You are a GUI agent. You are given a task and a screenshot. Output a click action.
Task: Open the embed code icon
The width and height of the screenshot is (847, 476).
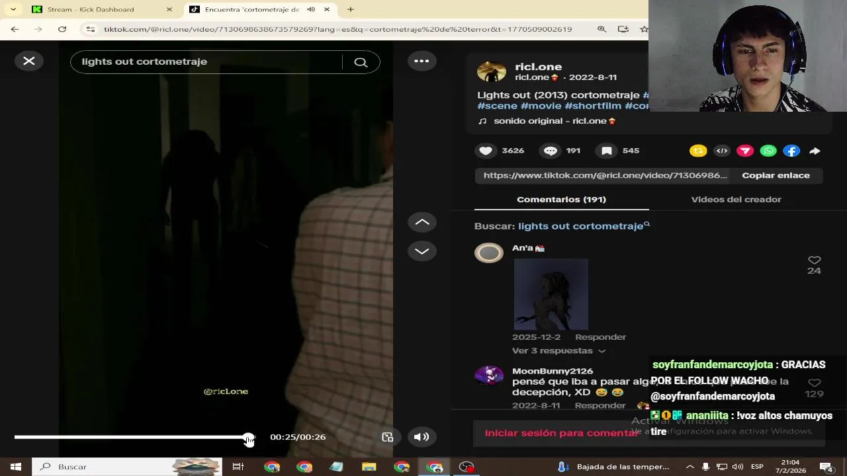722,151
